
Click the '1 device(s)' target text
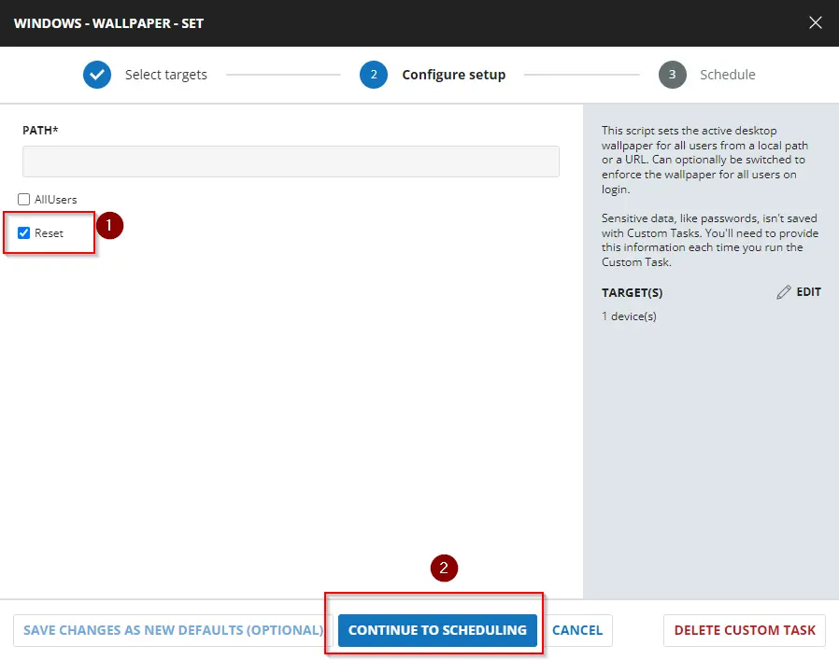point(629,316)
